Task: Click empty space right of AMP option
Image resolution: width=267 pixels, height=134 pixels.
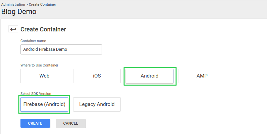Action: point(246,76)
